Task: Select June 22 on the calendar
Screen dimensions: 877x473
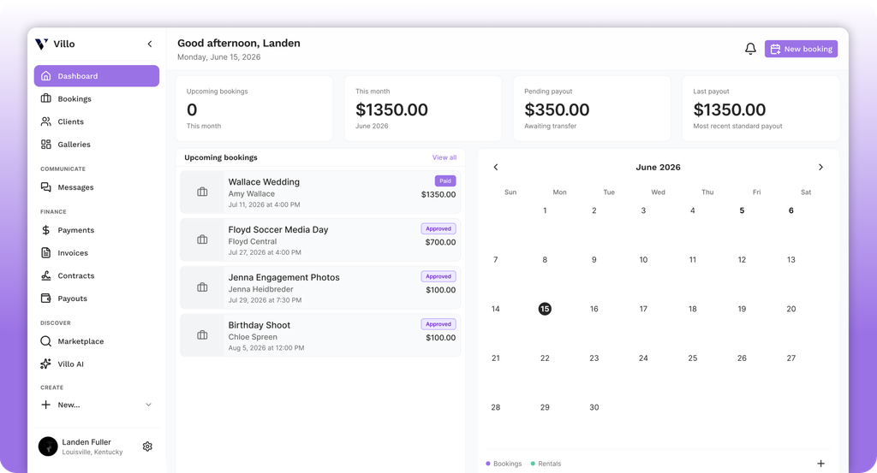Action: (545, 358)
